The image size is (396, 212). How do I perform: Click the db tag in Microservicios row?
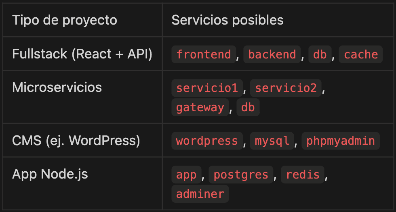(x=248, y=107)
